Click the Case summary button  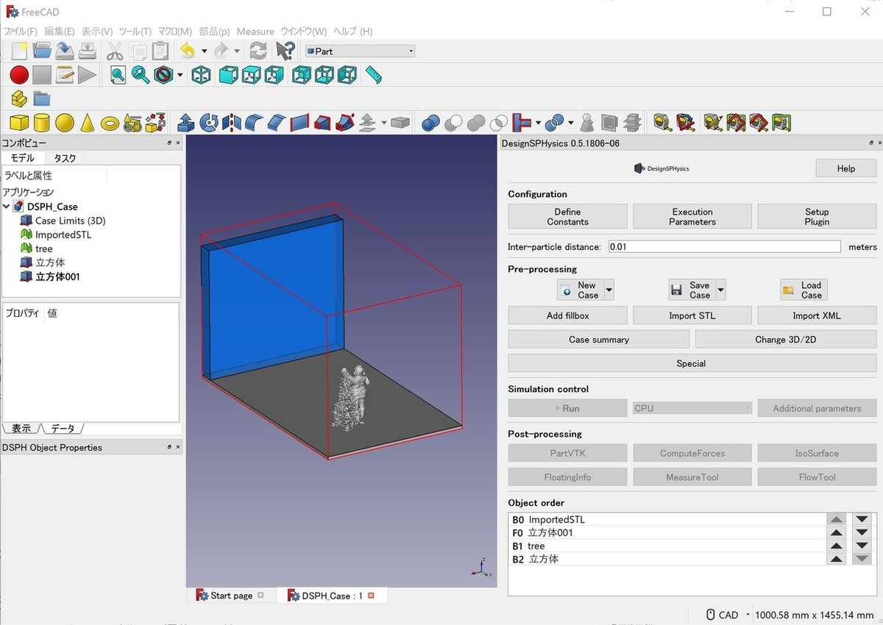coord(599,340)
